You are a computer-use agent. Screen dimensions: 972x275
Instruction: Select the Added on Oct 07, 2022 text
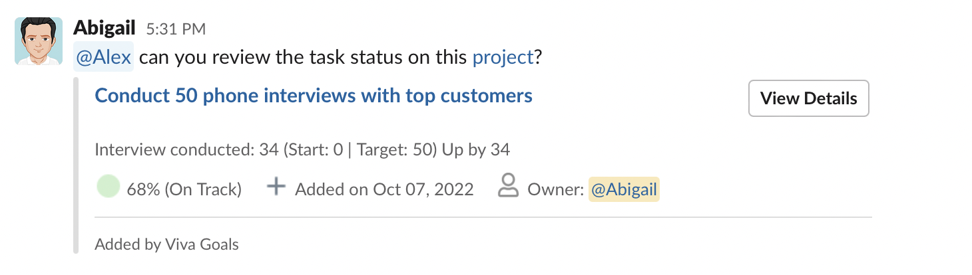click(x=384, y=189)
